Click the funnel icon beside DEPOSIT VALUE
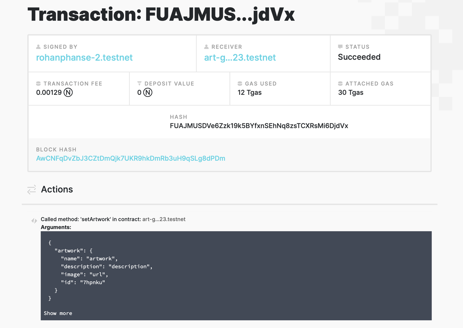The image size is (463, 328). [139, 84]
